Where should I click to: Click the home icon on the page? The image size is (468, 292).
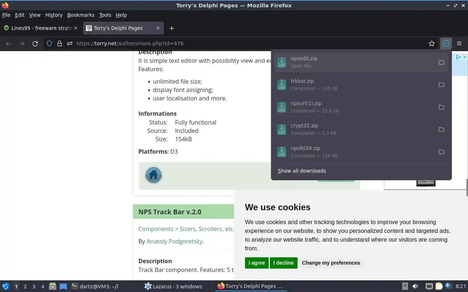click(x=154, y=175)
